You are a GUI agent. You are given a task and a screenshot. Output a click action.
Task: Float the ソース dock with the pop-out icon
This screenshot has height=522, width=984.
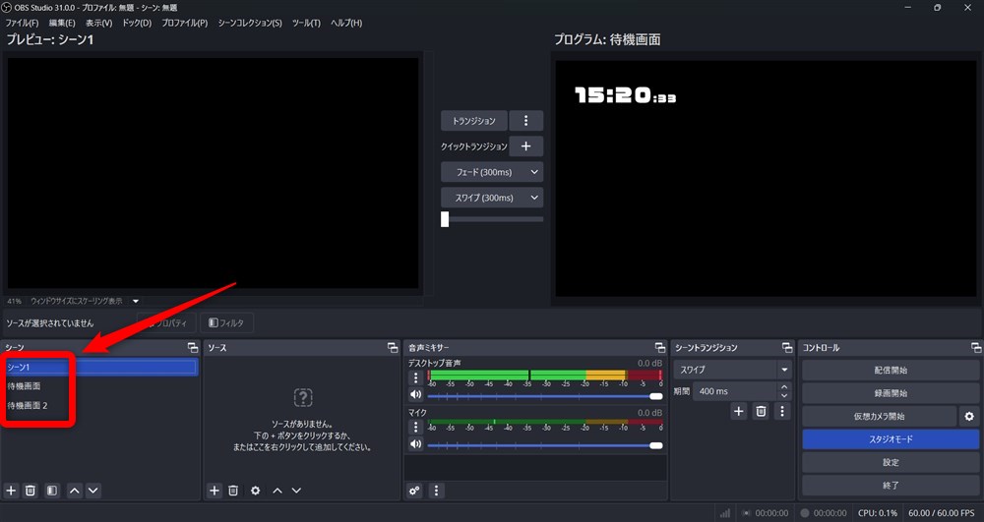click(393, 347)
